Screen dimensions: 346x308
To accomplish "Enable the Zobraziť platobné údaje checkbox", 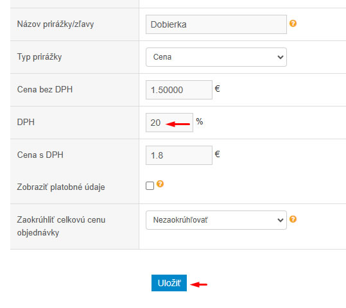I will [150, 186].
